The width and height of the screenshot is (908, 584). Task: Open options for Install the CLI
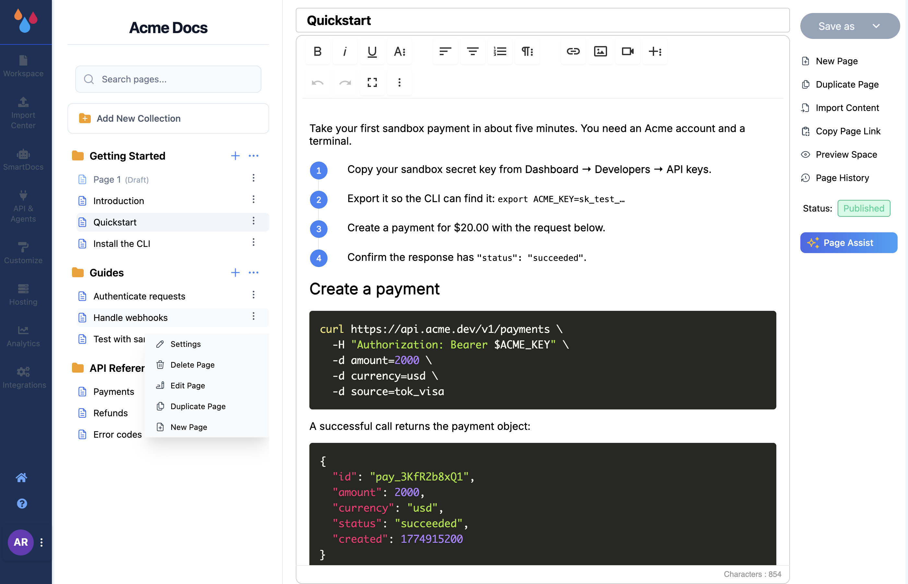(x=254, y=242)
